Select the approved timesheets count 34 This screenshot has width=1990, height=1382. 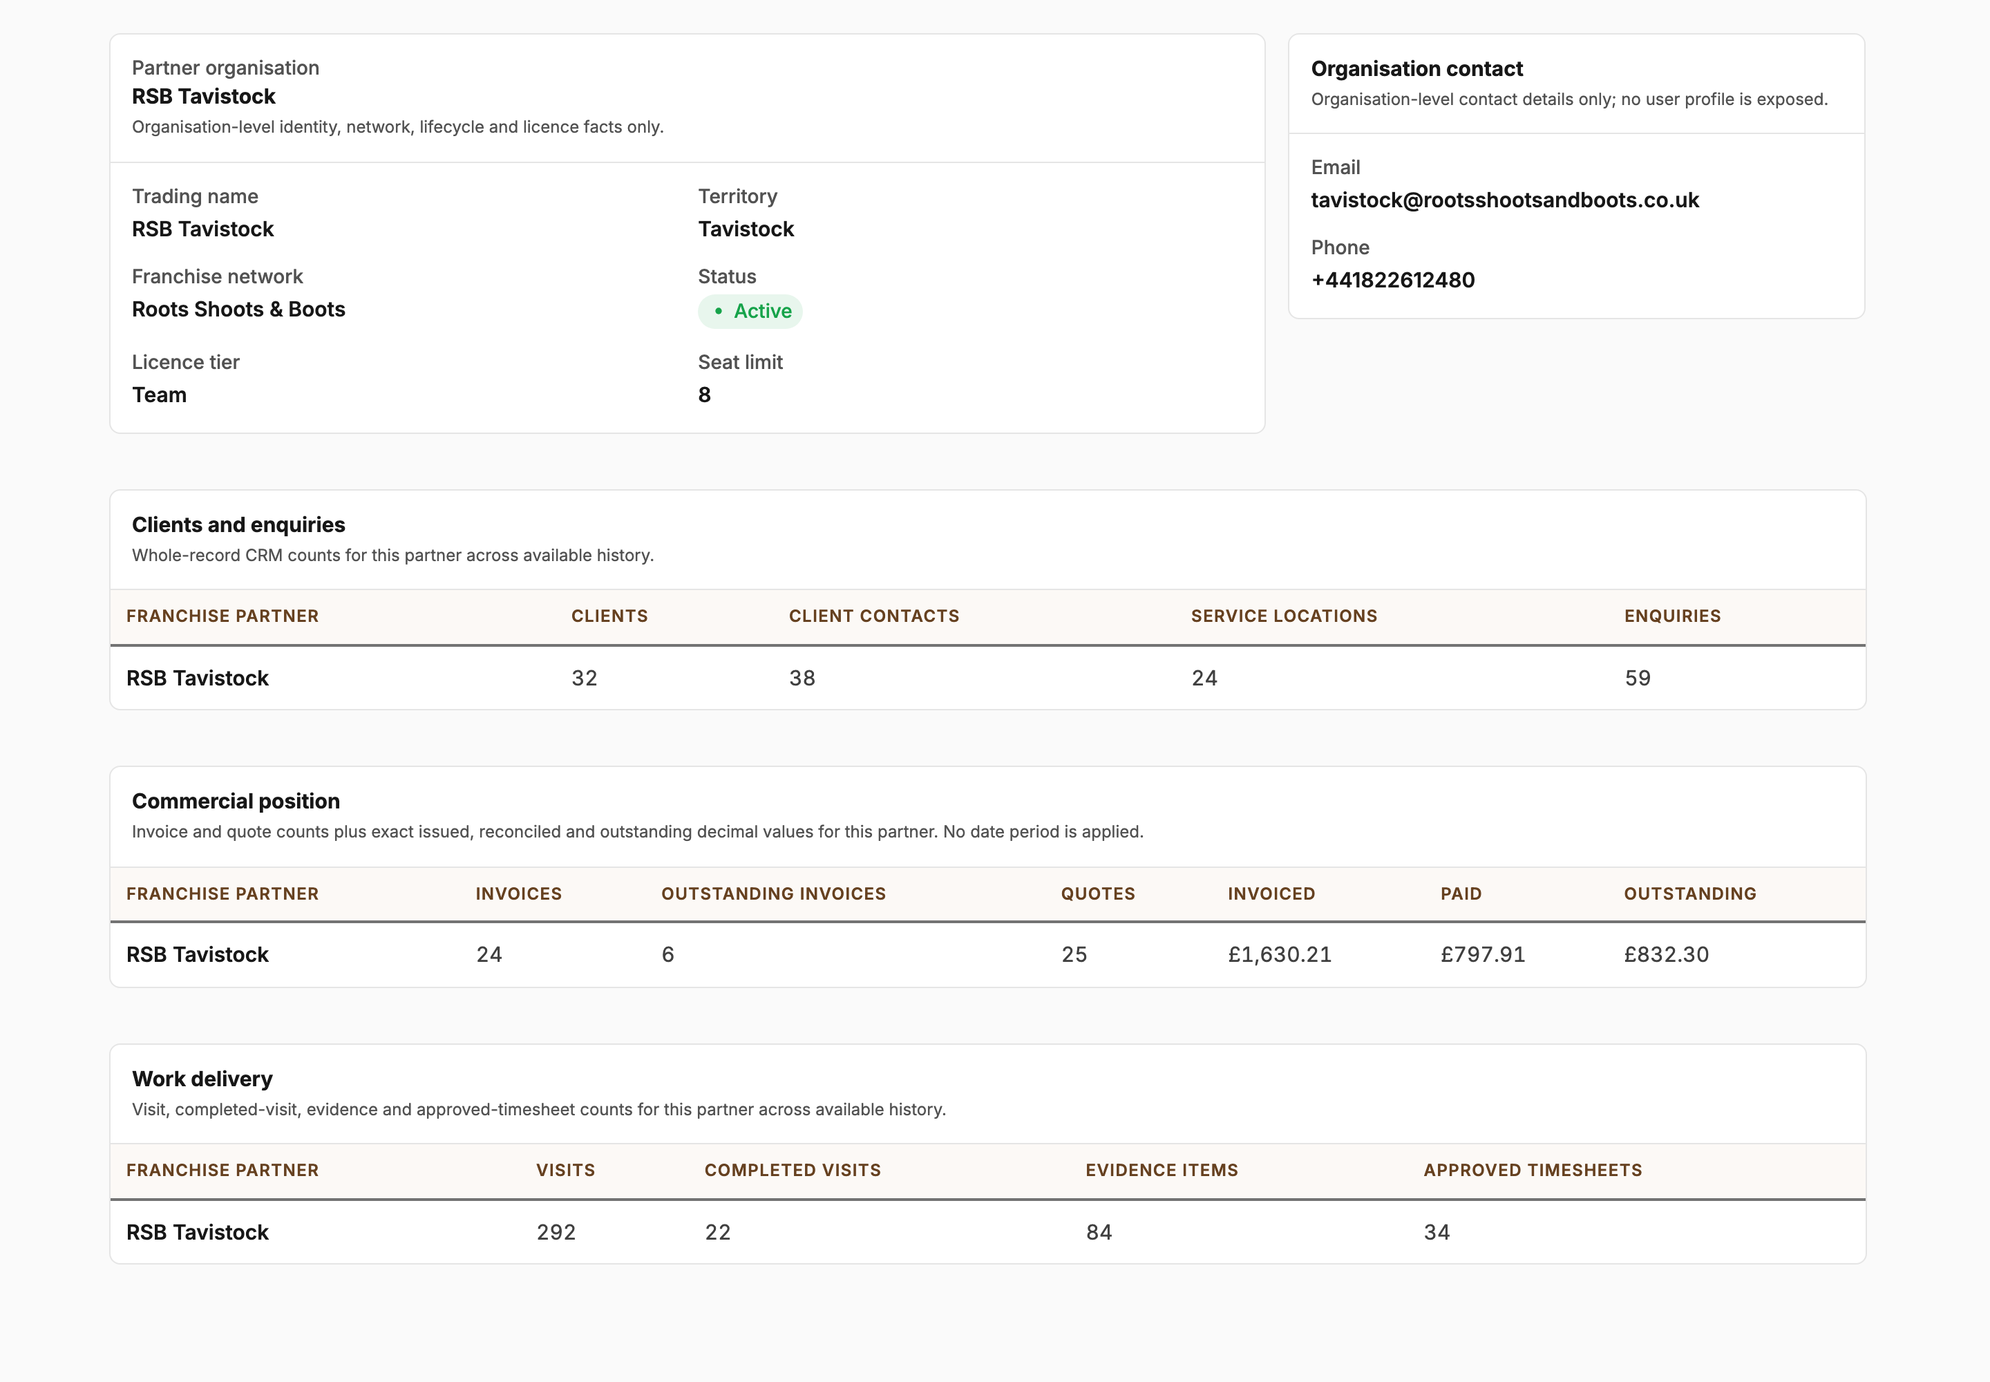click(1437, 1232)
